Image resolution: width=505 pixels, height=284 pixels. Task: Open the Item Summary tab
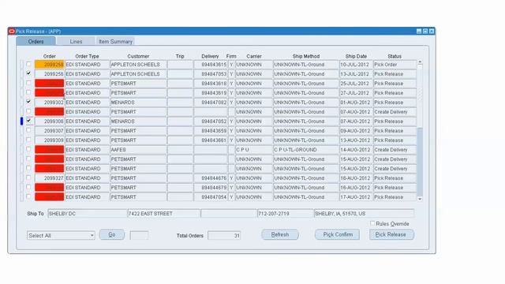pos(115,42)
